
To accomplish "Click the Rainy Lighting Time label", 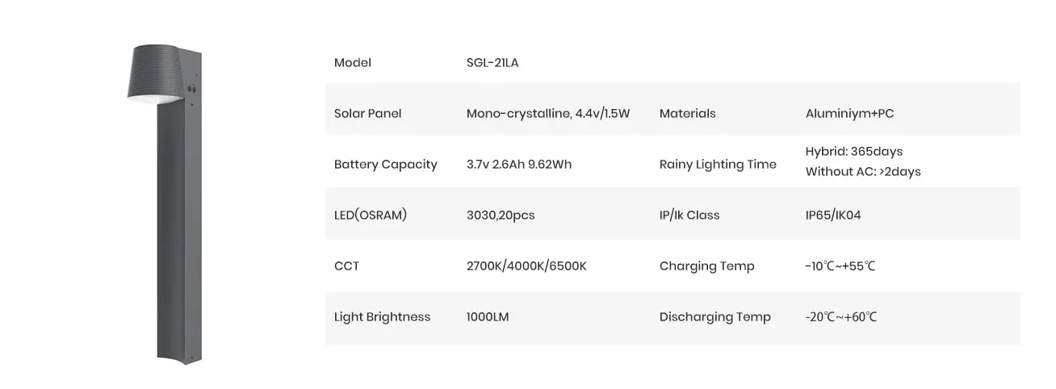I will pyautogui.click(x=718, y=165).
